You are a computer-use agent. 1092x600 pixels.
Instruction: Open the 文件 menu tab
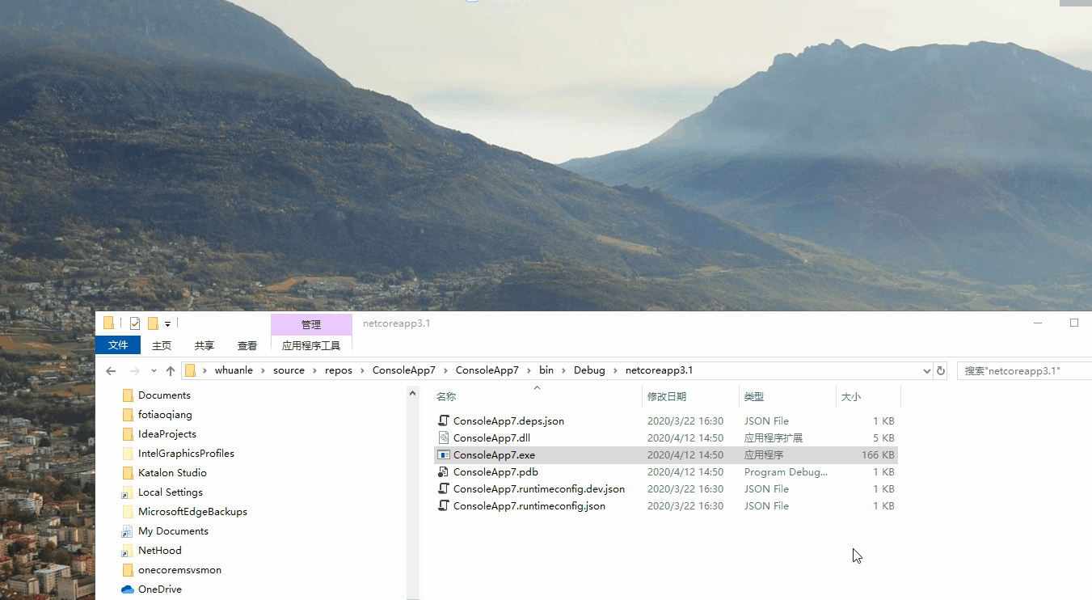[118, 345]
